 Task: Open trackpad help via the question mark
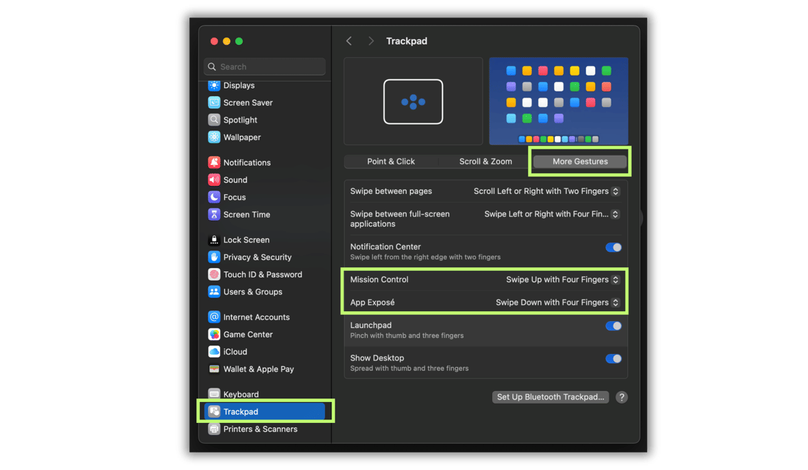point(621,397)
